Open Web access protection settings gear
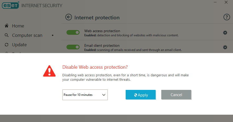 point(225,33)
